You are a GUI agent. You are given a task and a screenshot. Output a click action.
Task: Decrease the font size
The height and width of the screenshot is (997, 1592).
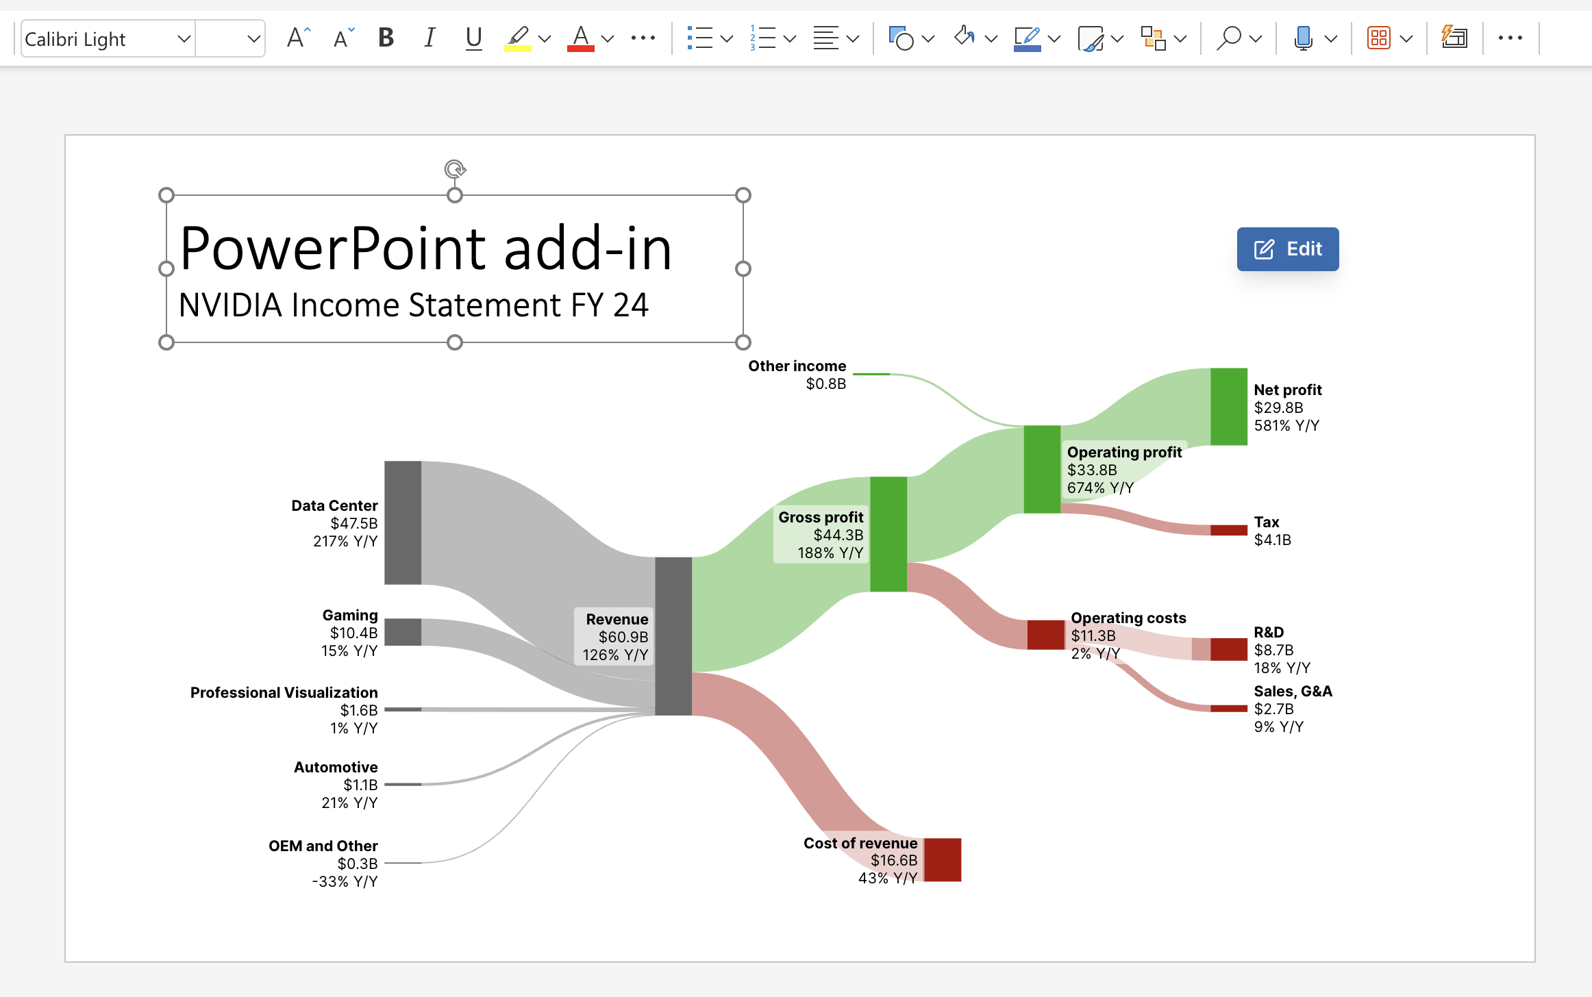pyautogui.click(x=343, y=38)
